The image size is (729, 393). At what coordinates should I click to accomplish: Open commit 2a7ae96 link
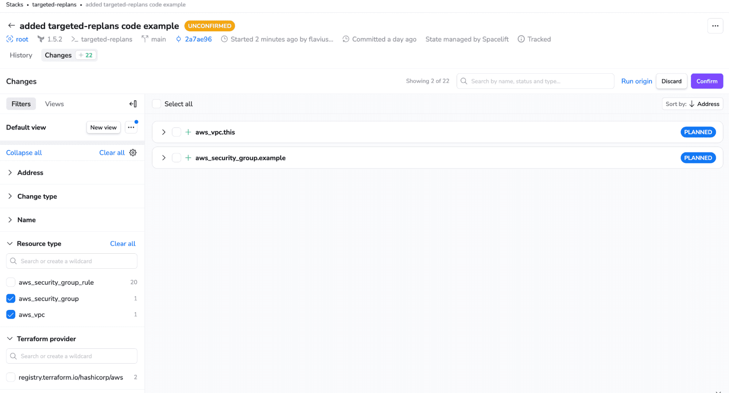click(x=198, y=39)
